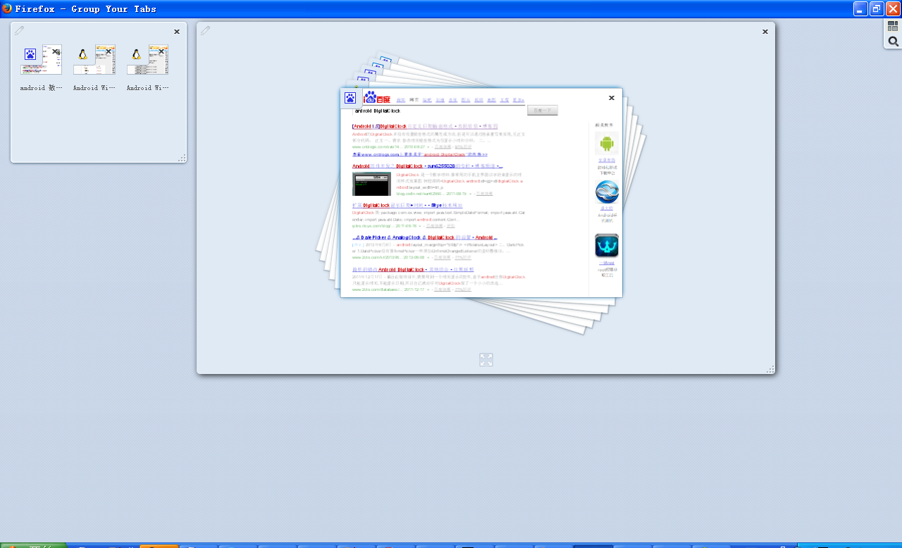Click the Firefox logo in the title bar

tap(7, 8)
